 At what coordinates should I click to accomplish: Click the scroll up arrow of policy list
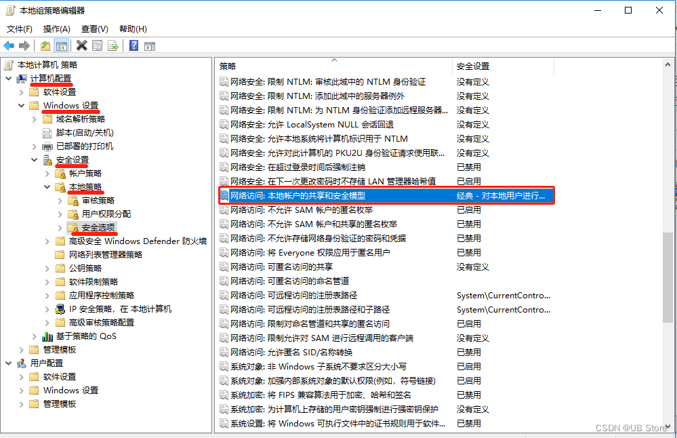click(x=668, y=65)
